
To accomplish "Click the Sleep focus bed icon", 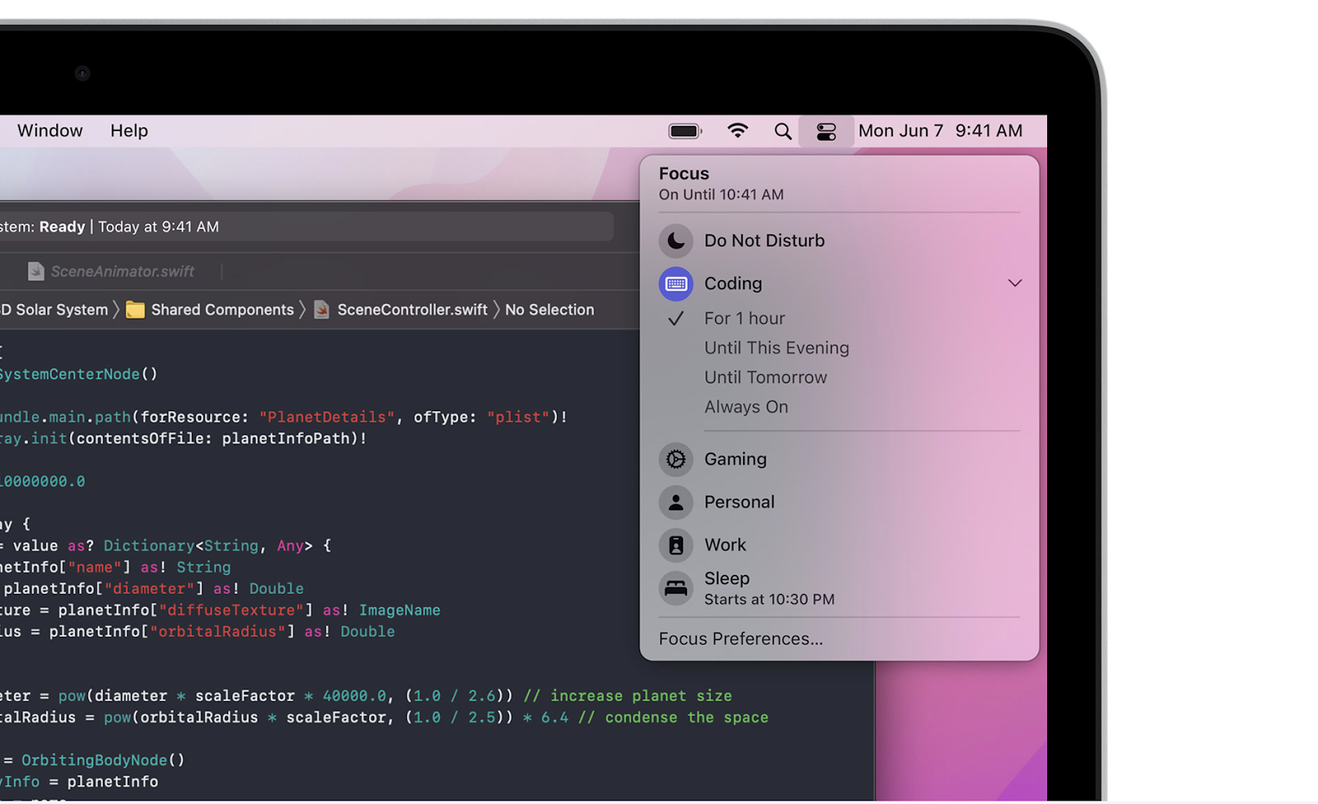I will [x=675, y=588].
